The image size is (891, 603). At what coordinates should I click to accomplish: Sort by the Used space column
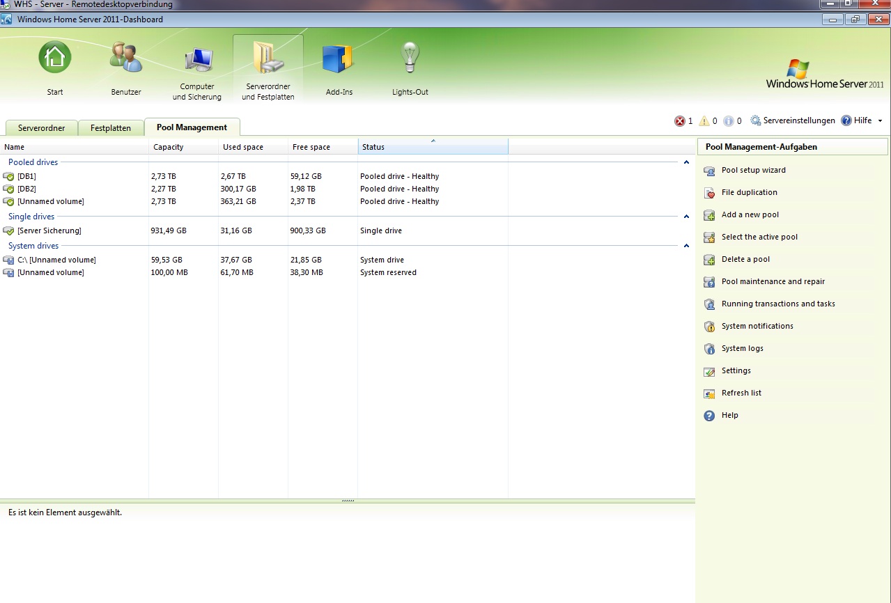[254, 147]
